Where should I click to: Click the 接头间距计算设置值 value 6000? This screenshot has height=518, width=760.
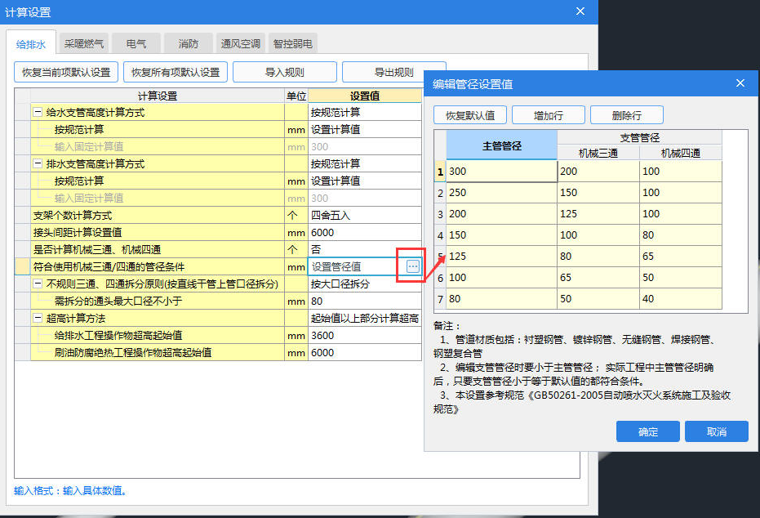pyautogui.click(x=364, y=233)
